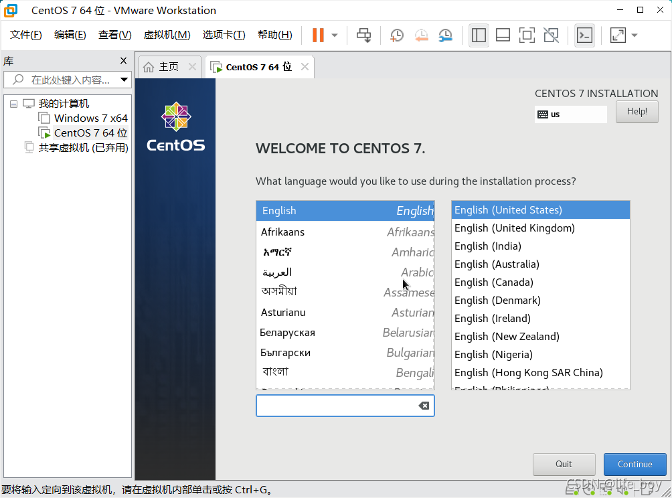Open the 编辑(E) menu

pos(70,35)
